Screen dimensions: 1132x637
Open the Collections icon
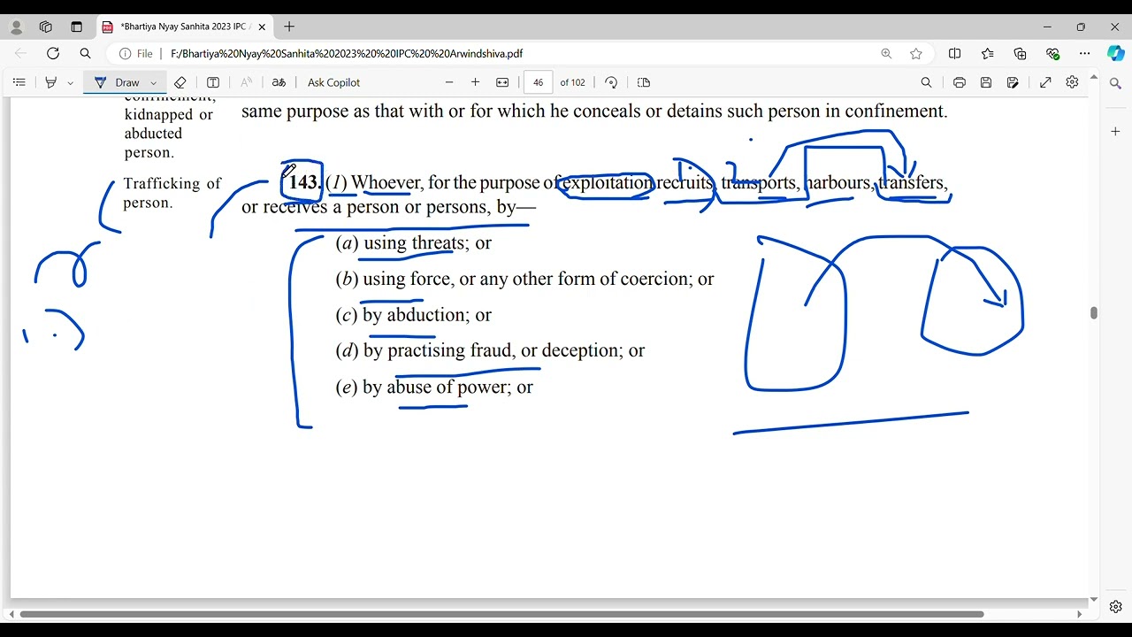click(1021, 53)
